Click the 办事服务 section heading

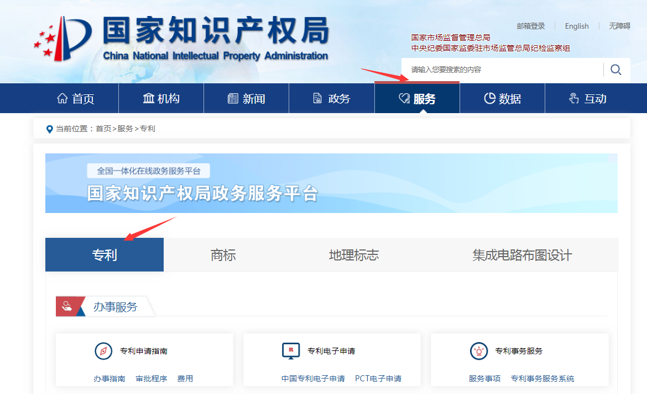115,307
